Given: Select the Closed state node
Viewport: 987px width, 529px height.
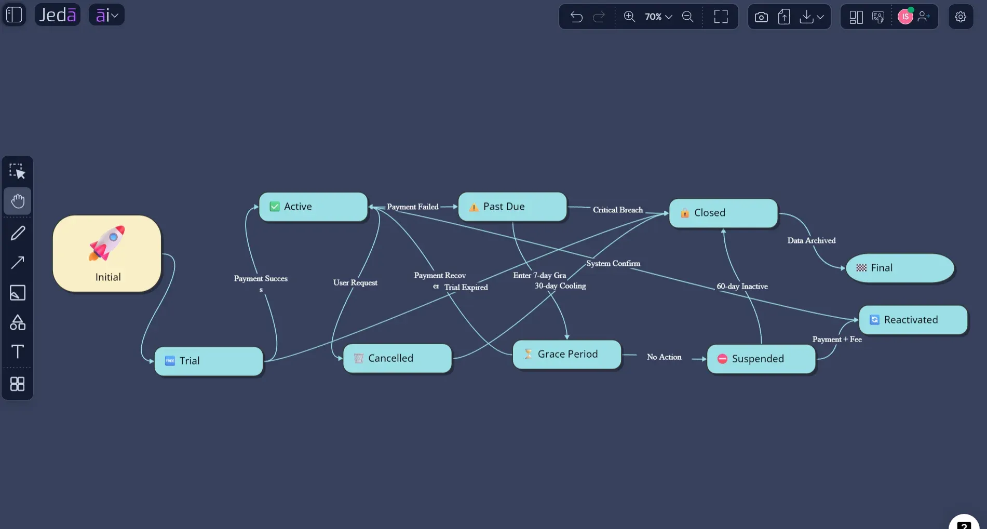Looking at the screenshot, I should [x=723, y=213].
